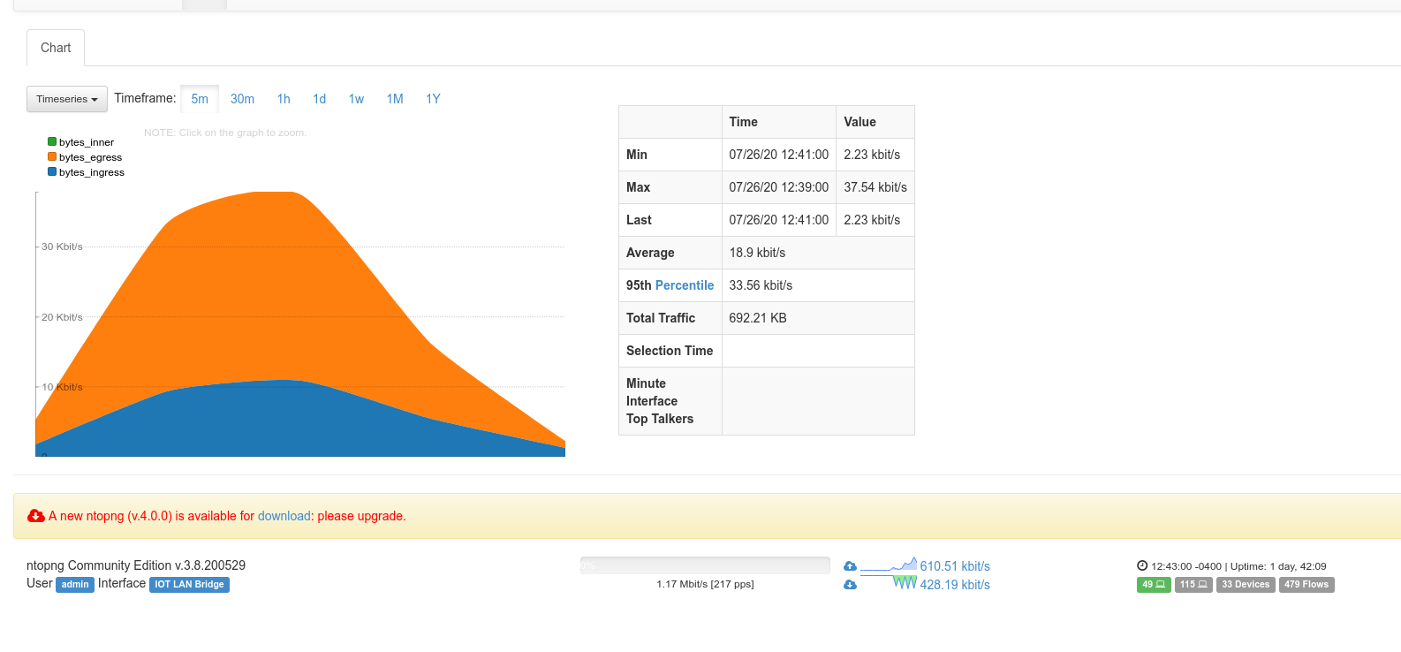
Task: Click the clock icon beside the uptime
Action: pyautogui.click(x=1142, y=566)
